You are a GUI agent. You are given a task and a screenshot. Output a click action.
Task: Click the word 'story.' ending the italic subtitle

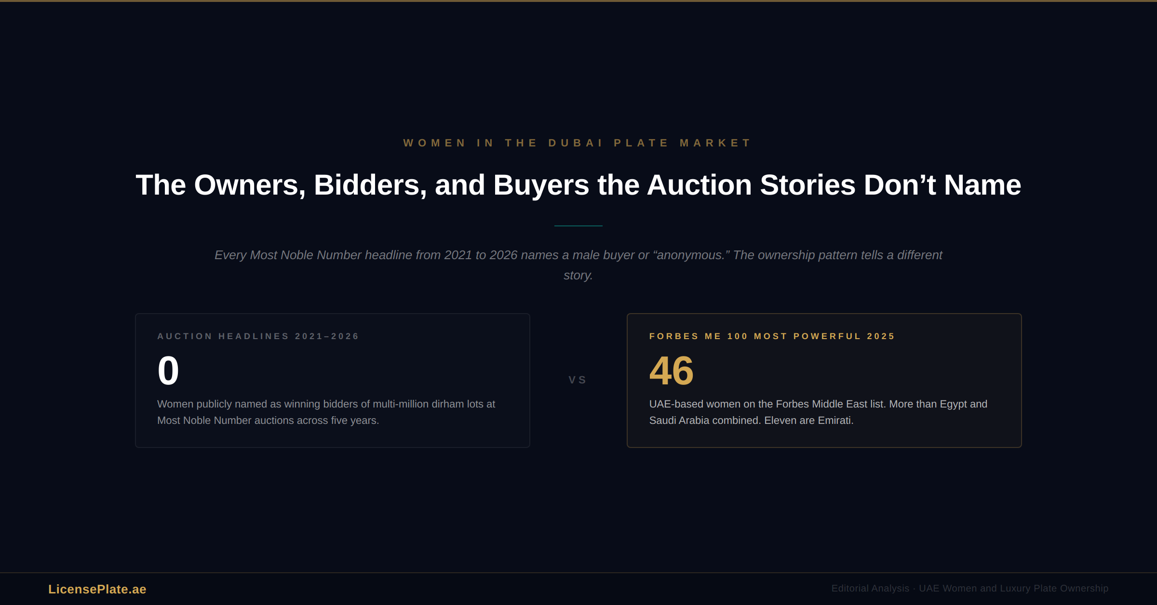578,275
